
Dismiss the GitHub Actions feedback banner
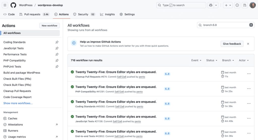(248, 44)
